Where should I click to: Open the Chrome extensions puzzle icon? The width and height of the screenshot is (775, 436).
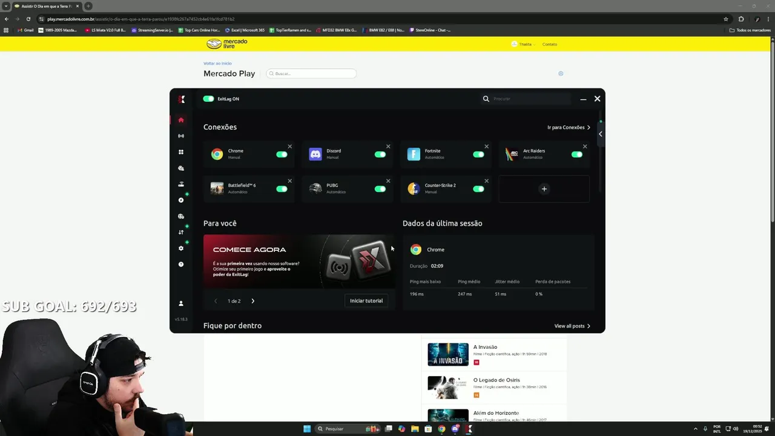pyautogui.click(x=741, y=19)
